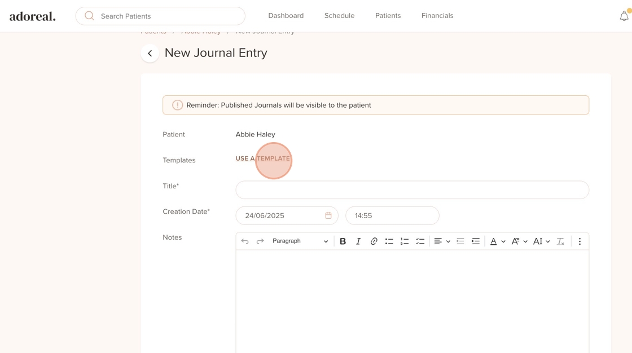Image resolution: width=632 pixels, height=353 pixels.
Task: Click the Abbie Haley patient name
Action: [255, 135]
